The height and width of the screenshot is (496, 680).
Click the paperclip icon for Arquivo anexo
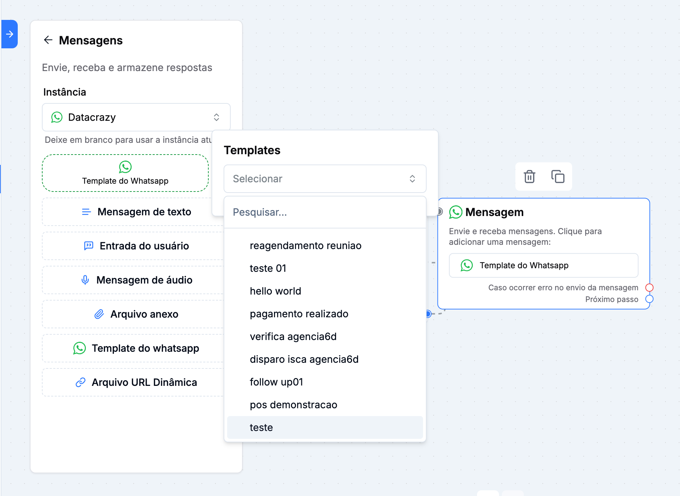99,314
